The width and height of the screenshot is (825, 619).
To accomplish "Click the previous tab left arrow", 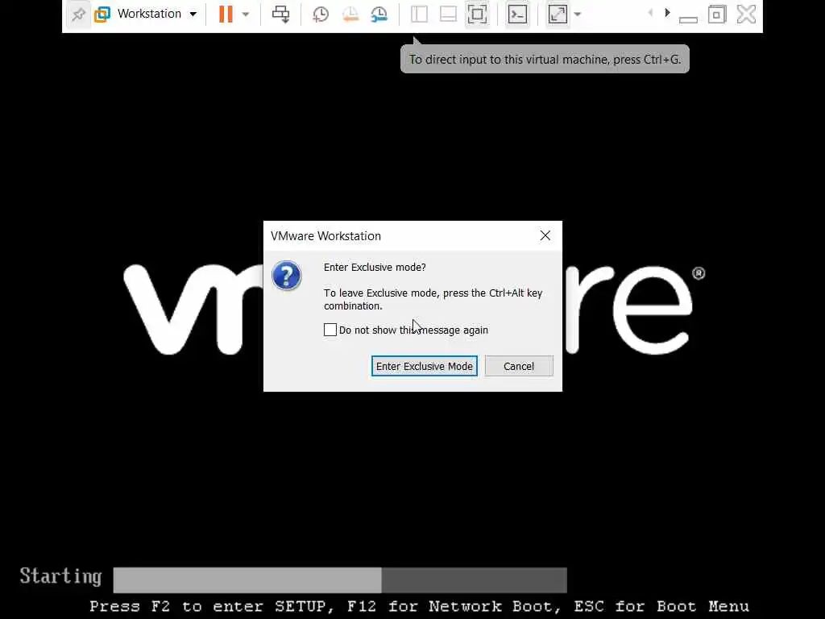I will 651,13.
